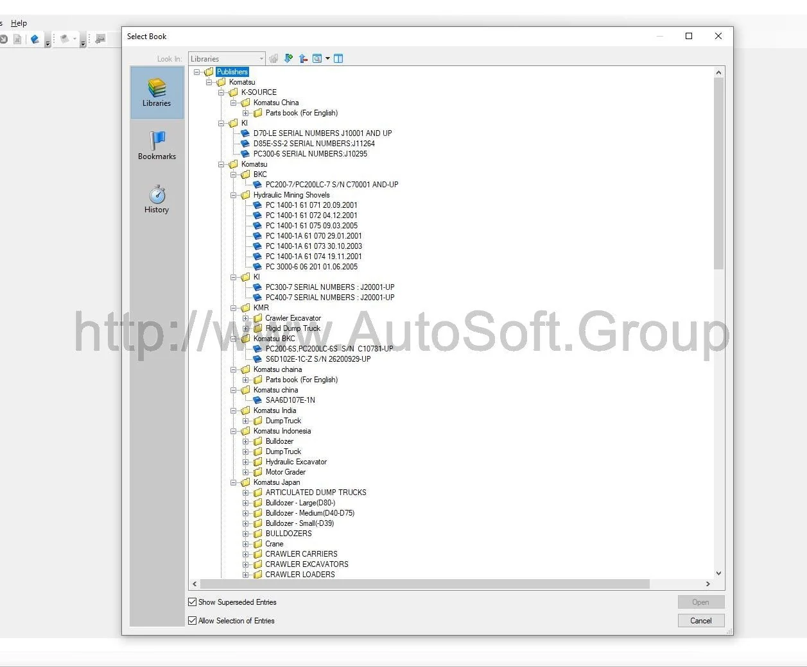
Task: Select Hydraulic Excavator under Komatsu Indonesia
Action: pos(296,462)
